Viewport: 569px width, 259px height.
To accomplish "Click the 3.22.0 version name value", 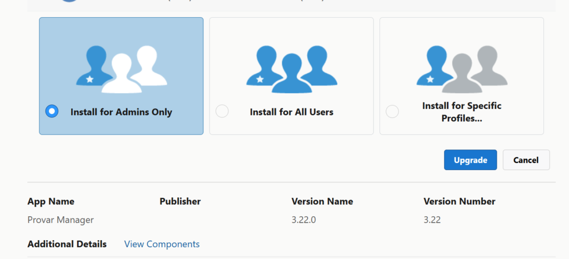I will [303, 220].
